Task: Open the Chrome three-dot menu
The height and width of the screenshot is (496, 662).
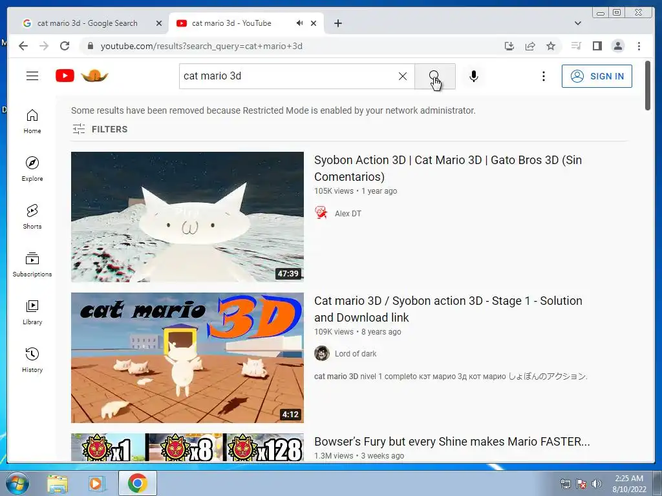Action: [x=639, y=46]
